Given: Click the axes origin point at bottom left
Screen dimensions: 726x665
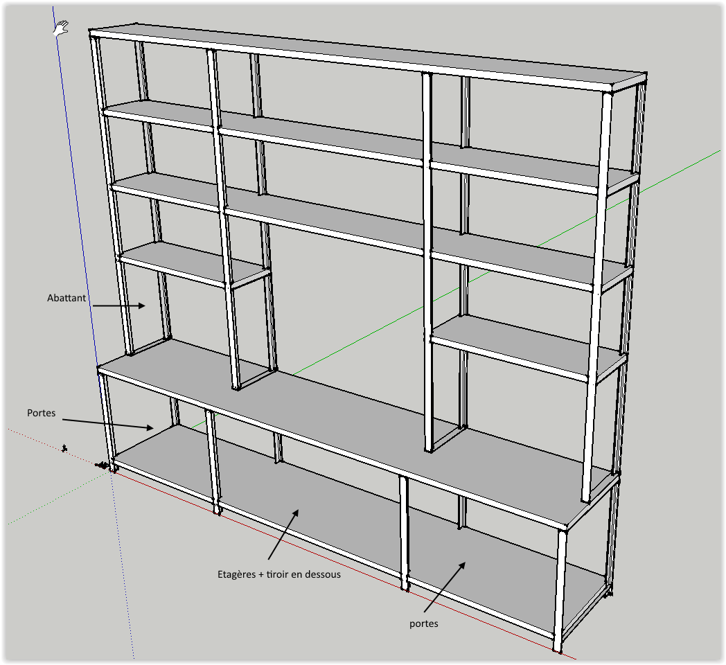Looking at the screenshot, I should 109,468.
